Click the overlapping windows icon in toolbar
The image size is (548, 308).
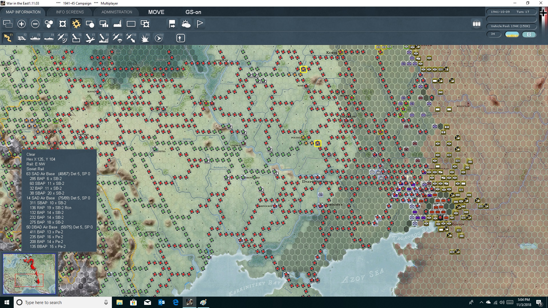(x=8, y=24)
